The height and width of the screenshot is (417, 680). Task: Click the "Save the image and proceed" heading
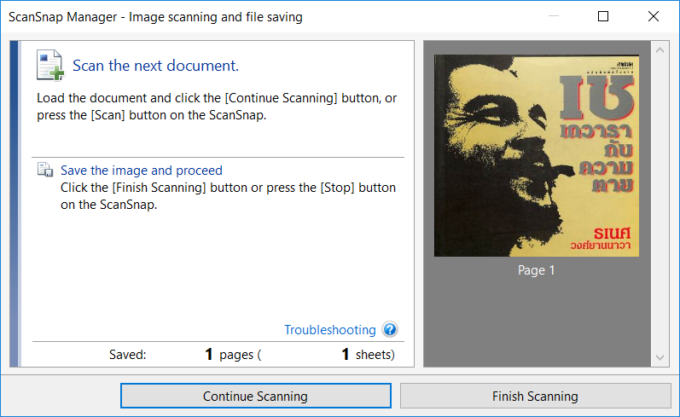coord(142,171)
